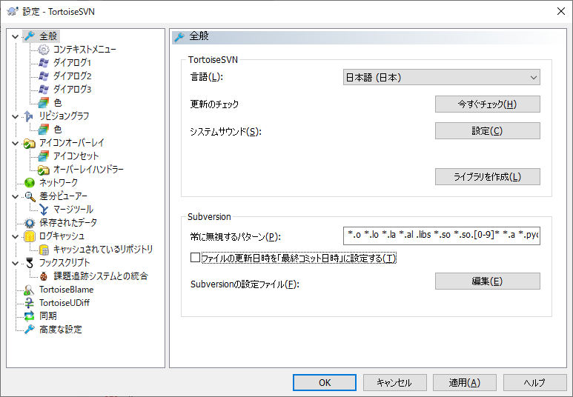
Task: Click the color icon under リビジョングラフ's 色 entry
Action: click(x=44, y=130)
